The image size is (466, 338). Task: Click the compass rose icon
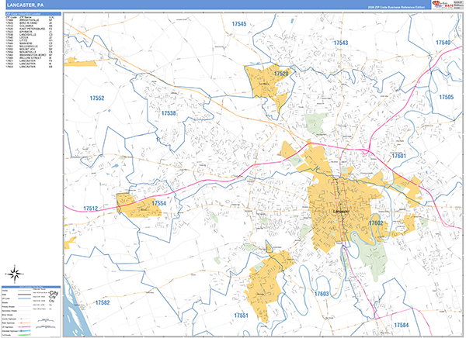click(x=13, y=272)
